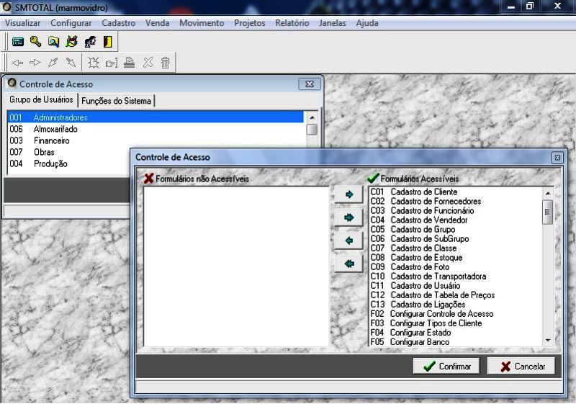Open the Cadastro menu
Image resolution: width=576 pixels, height=404 pixels.
click(x=118, y=23)
